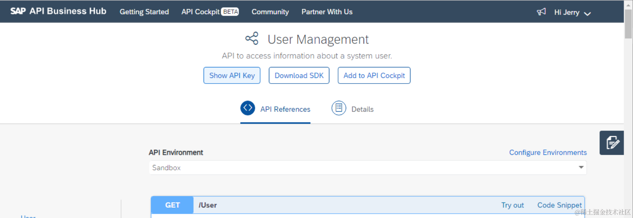Open the feedback note icon

click(x=612, y=143)
